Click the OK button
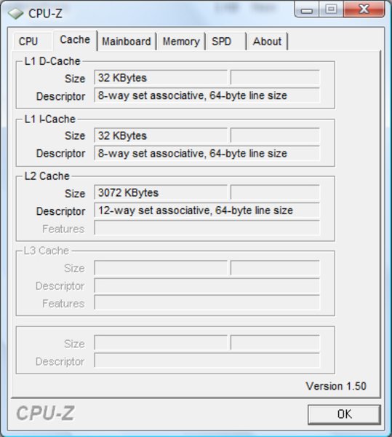Viewport: 392px width, 437px height. 344,414
